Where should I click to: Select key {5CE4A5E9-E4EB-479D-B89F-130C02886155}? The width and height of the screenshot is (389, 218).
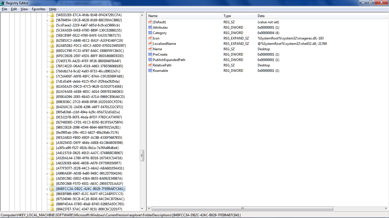(x=89, y=30)
